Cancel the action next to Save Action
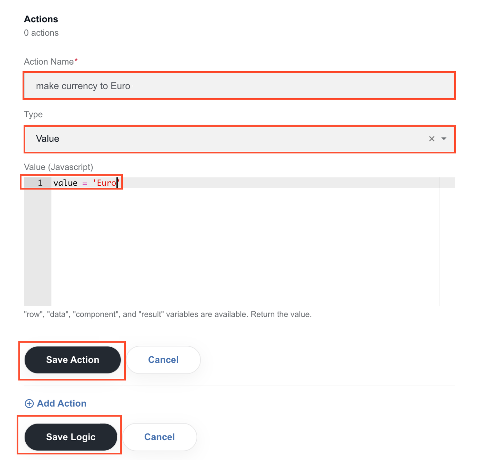Viewport: 484px width, 460px height. click(x=163, y=360)
